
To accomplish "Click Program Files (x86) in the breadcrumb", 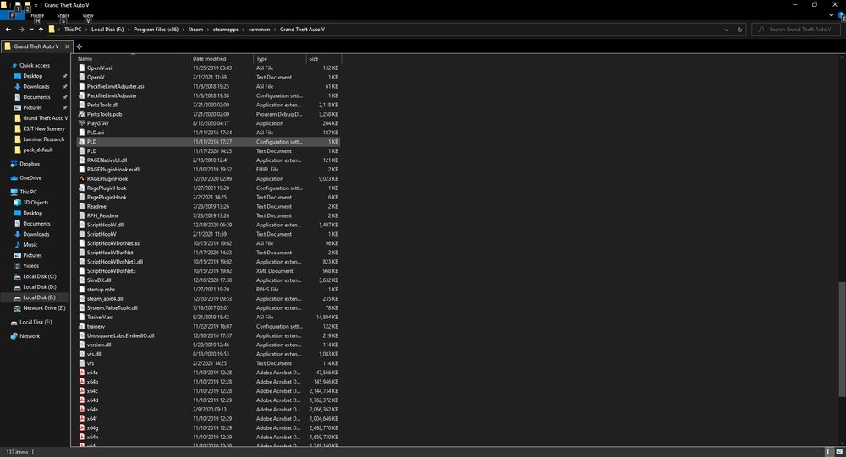I will click(156, 30).
